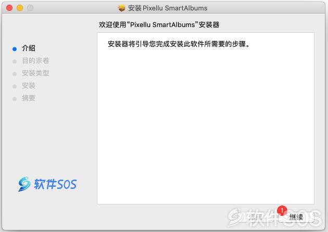Click the window title 安装 Pixellu SmartAlbums
This screenshot has height=232, width=328.
[168, 8]
